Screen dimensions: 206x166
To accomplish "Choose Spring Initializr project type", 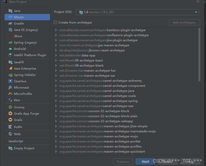I will point(27,75).
